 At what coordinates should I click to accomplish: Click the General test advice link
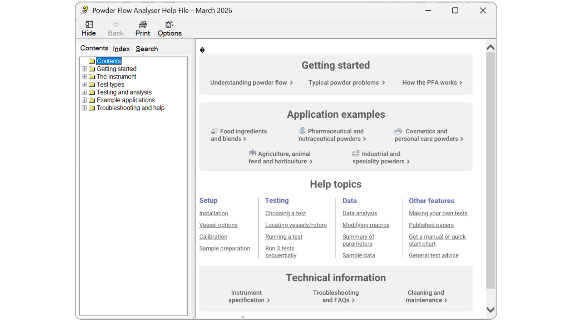(434, 255)
